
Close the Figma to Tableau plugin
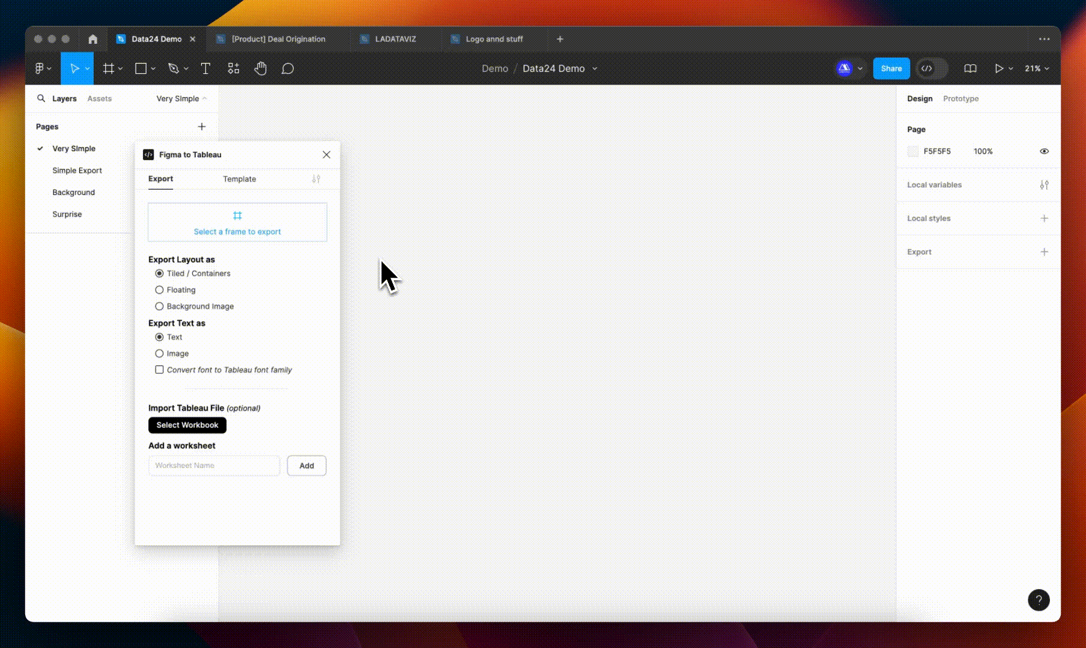point(326,155)
